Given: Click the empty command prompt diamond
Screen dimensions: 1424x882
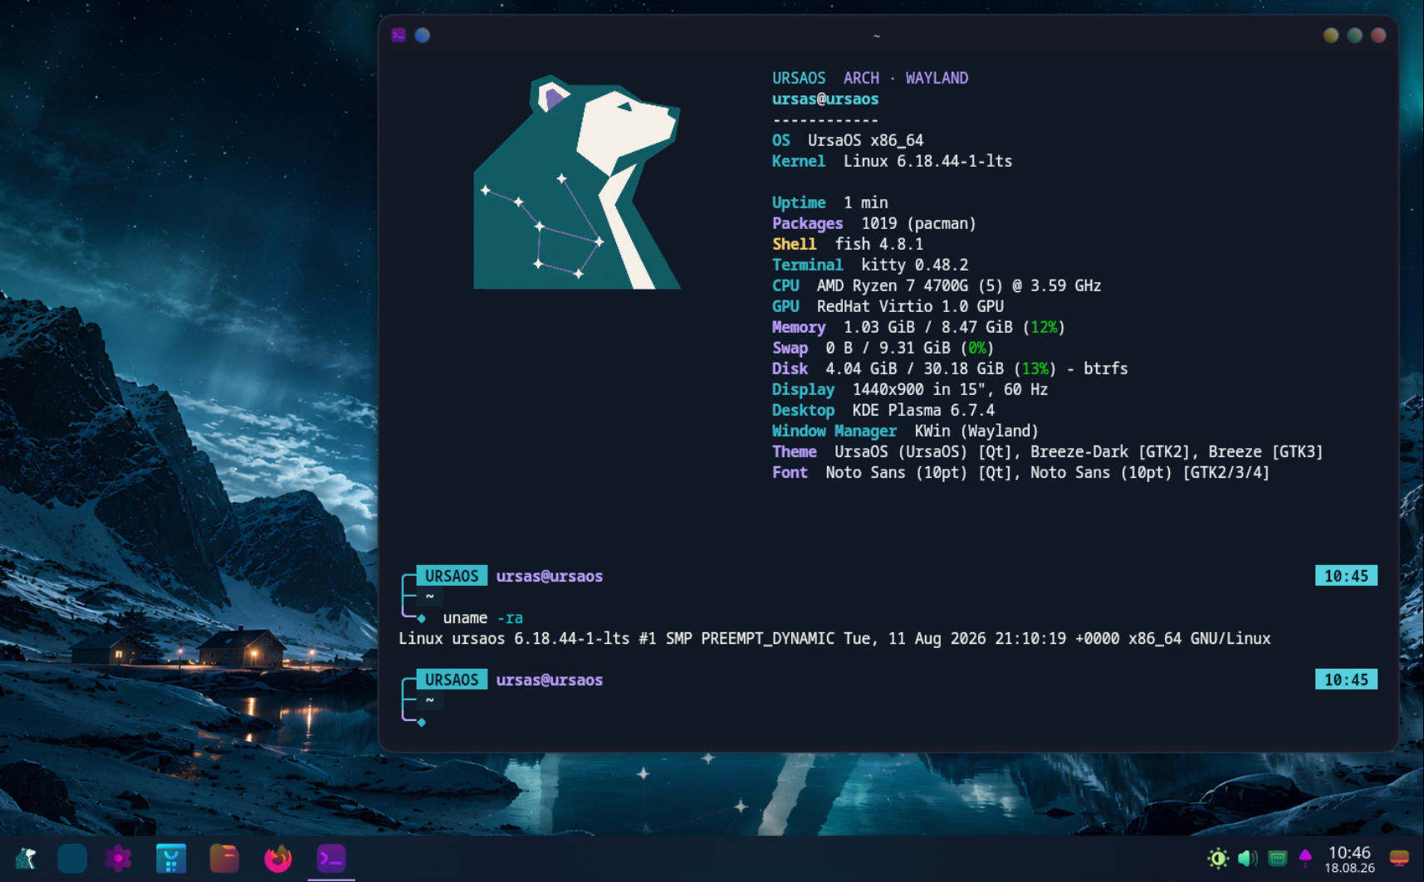Looking at the screenshot, I should 422,722.
